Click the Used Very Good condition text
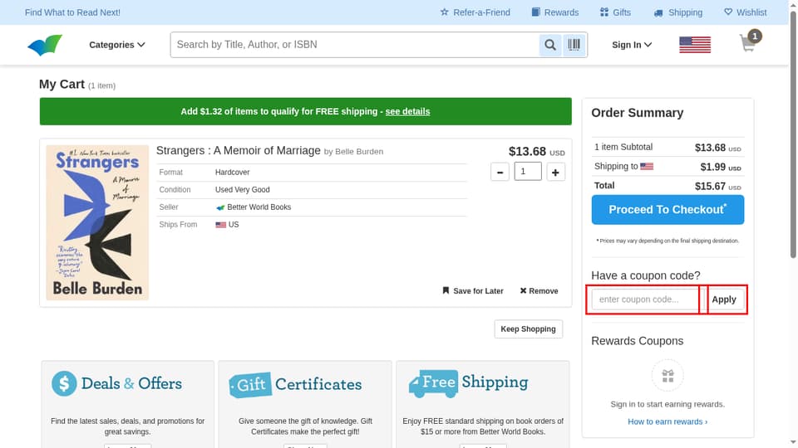Screen dimensions: 798x448 click(x=242, y=190)
